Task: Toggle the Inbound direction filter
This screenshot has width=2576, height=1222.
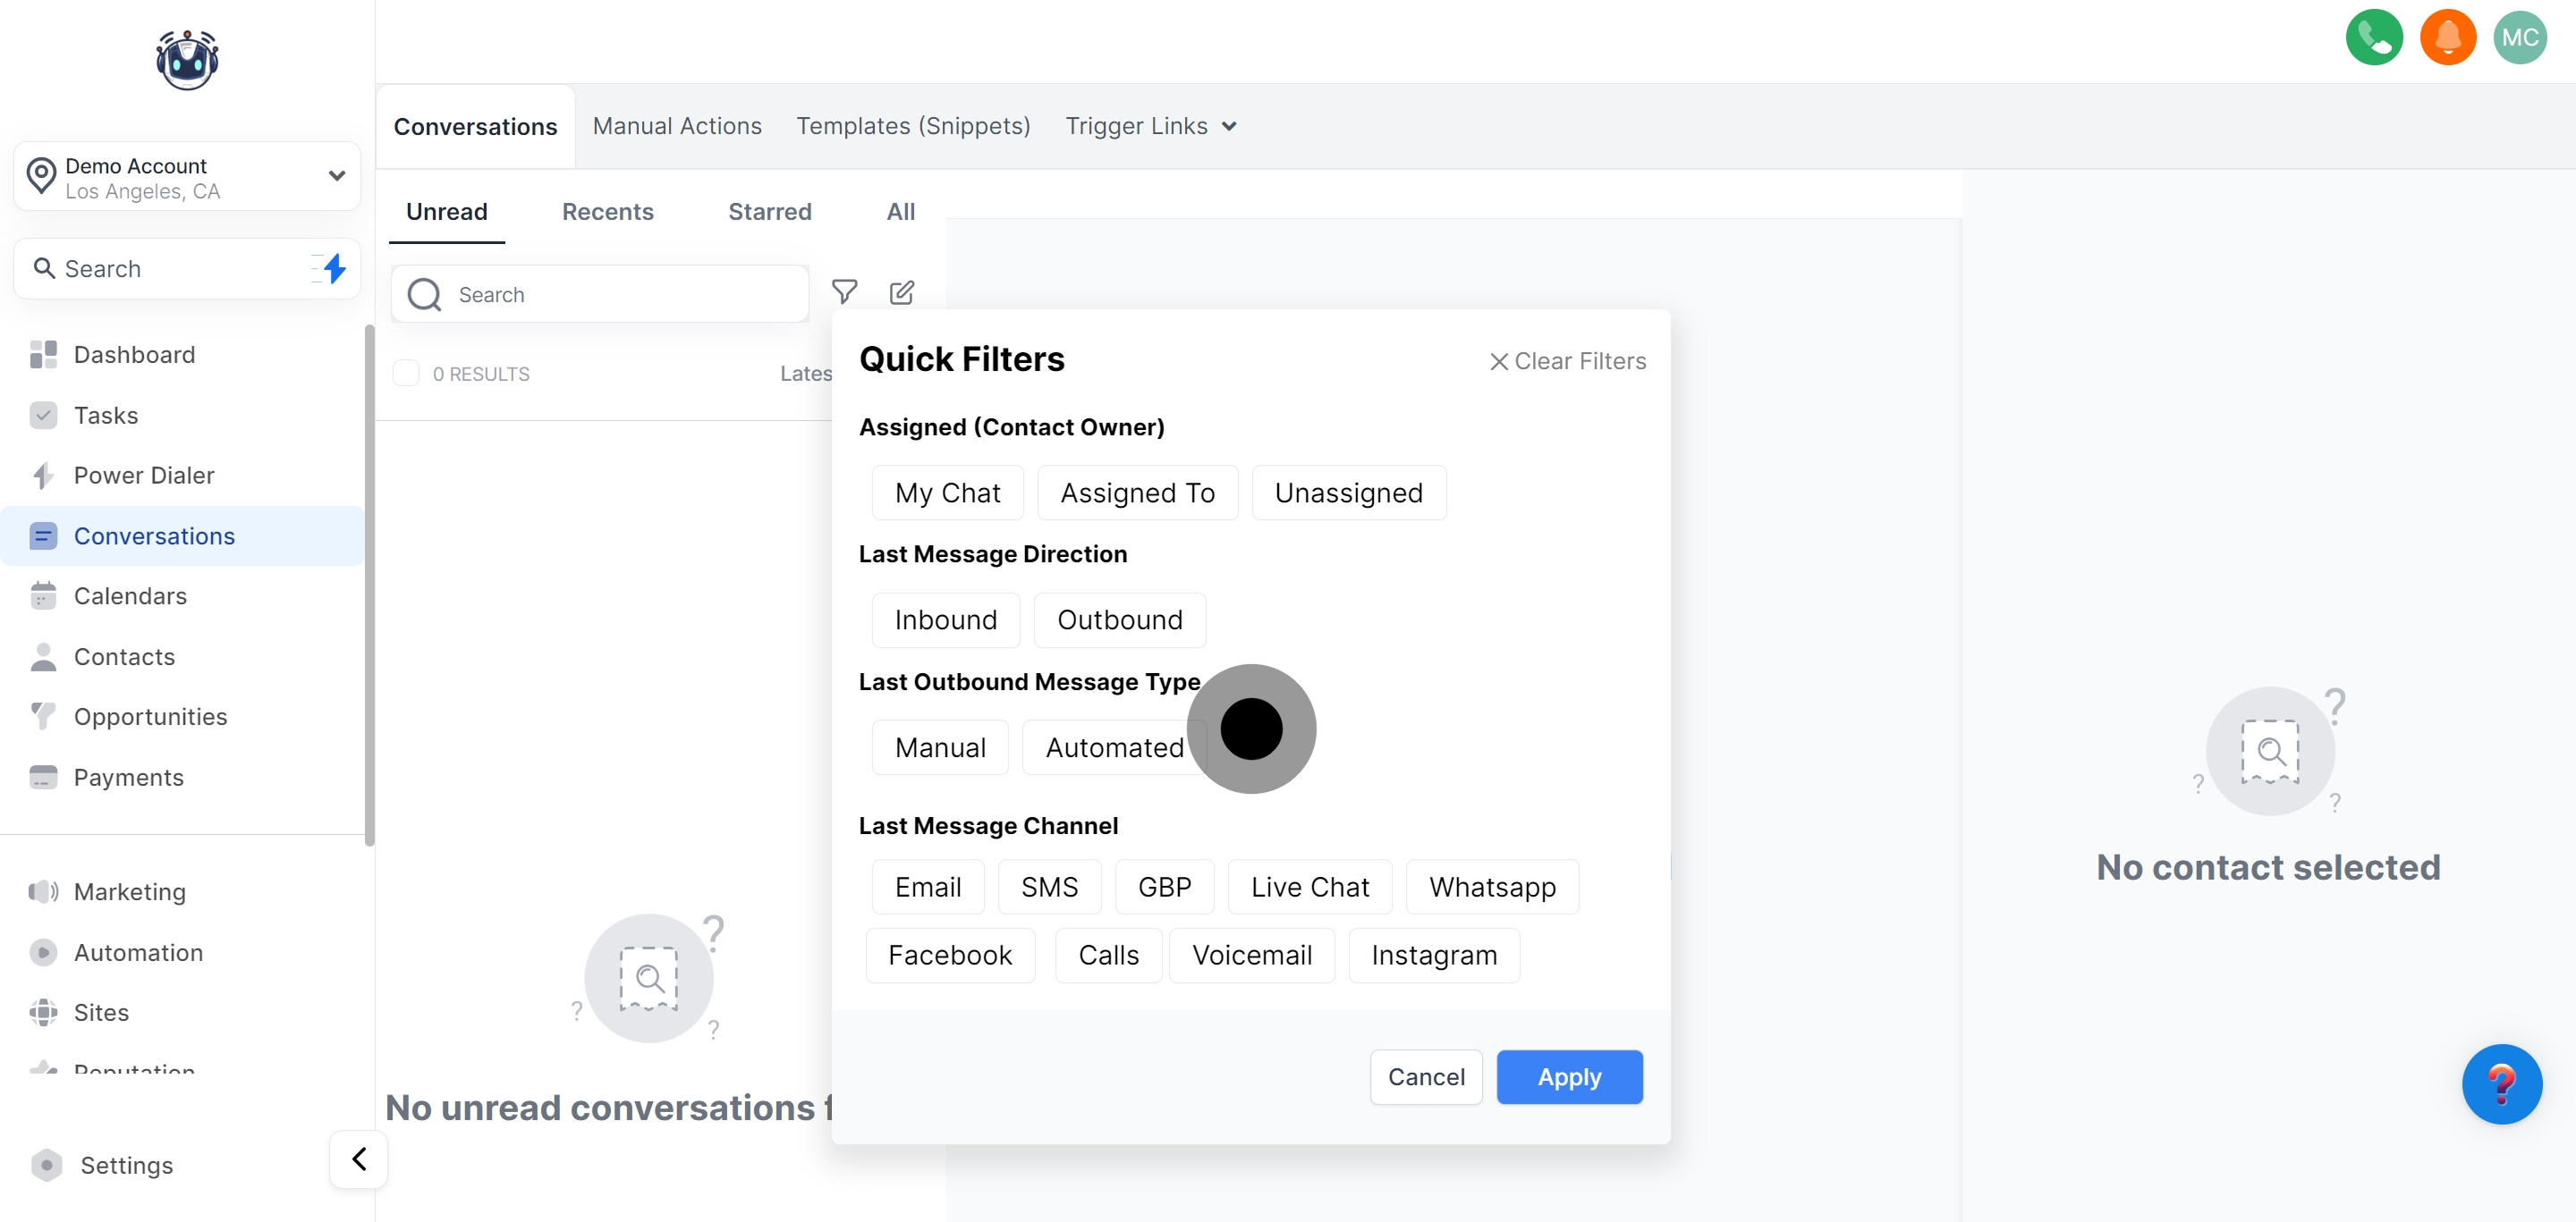Action: (x=945, y=619)
